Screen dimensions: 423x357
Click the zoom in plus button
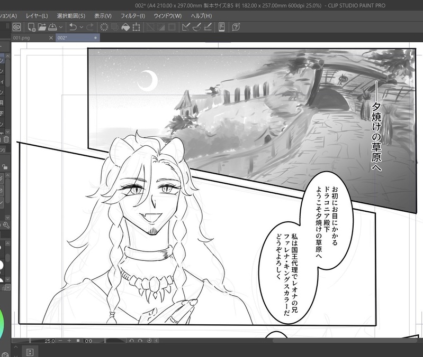69,341
